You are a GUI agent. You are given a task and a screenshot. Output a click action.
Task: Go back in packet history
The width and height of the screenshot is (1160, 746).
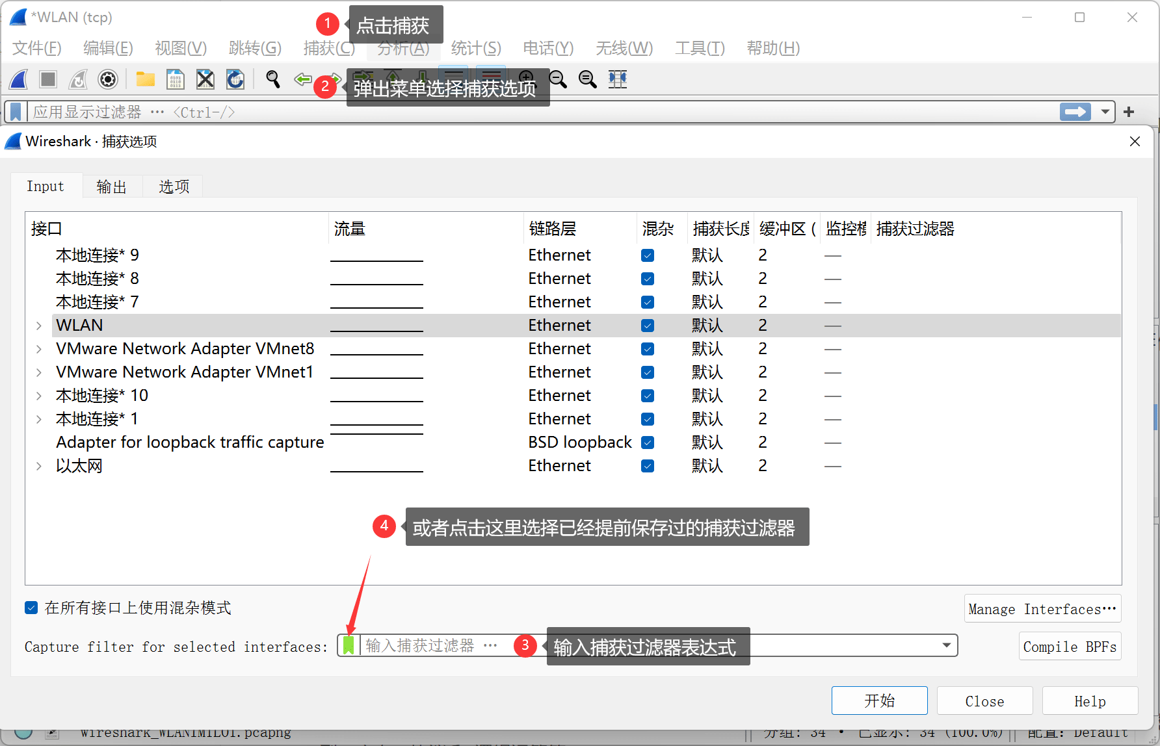pyautogui.click(x=303, y=79)
